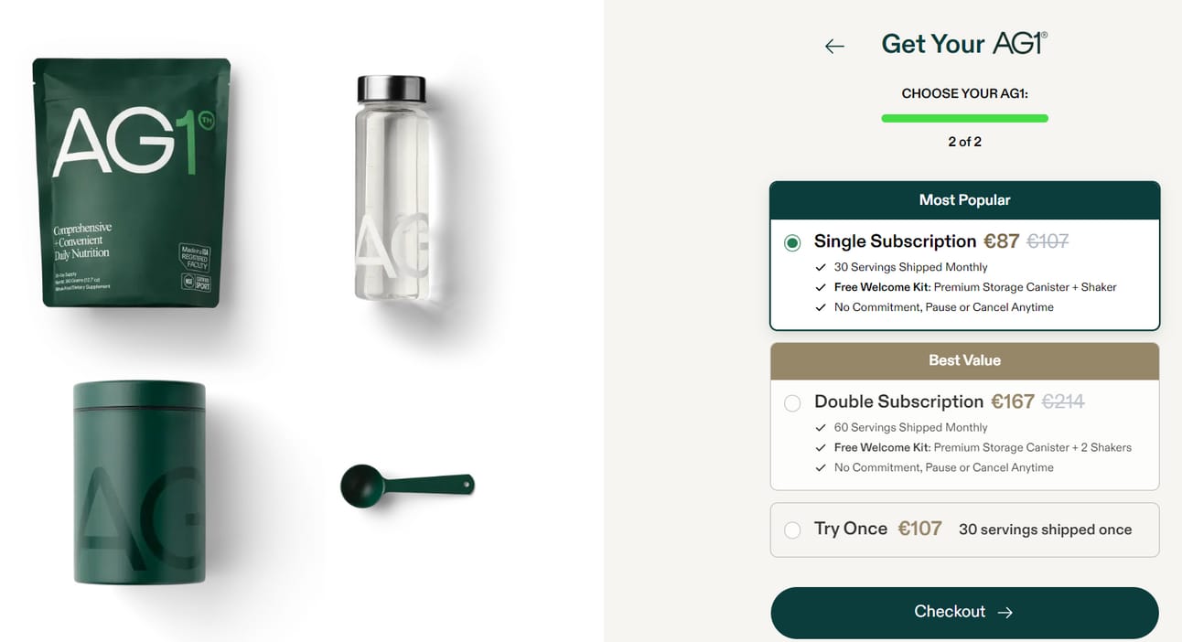Viewport: 1182px width, 642px height.
Task: Click the Free Welcome Kit checkmark under Single Subscription
Action: tap(821, 287)
